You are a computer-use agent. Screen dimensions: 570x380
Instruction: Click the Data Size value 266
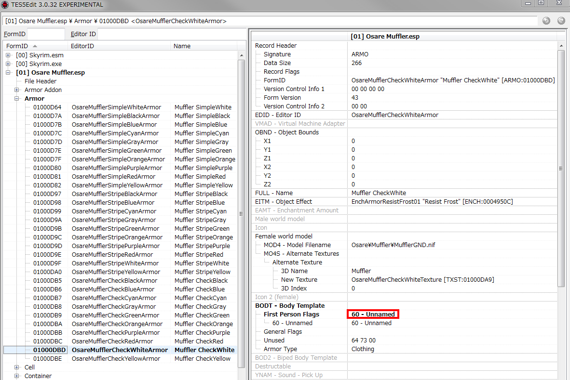357,63
